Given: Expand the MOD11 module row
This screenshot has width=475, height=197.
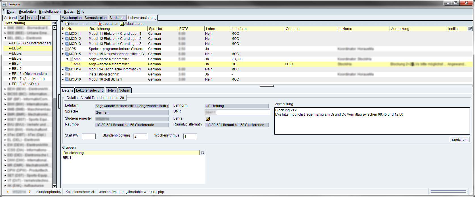Looking at the screenshot, I should coord(63,34).
